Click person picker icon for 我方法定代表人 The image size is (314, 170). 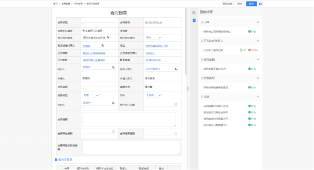pos(102,45)
